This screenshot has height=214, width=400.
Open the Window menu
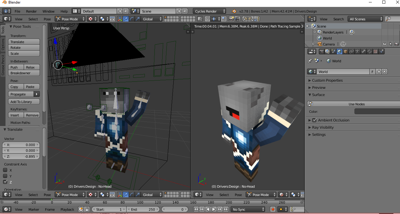[49, 11]
